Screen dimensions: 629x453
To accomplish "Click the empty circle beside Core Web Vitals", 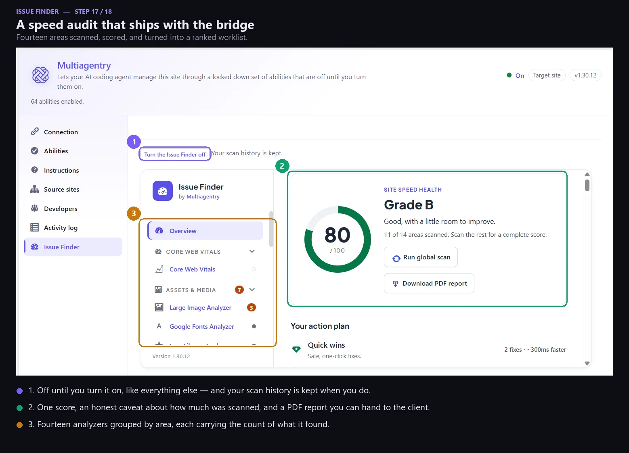I will pyautogui.click(x=254, y=269).
